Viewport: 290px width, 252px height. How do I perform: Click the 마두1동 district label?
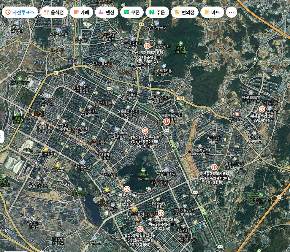[159, 183]
